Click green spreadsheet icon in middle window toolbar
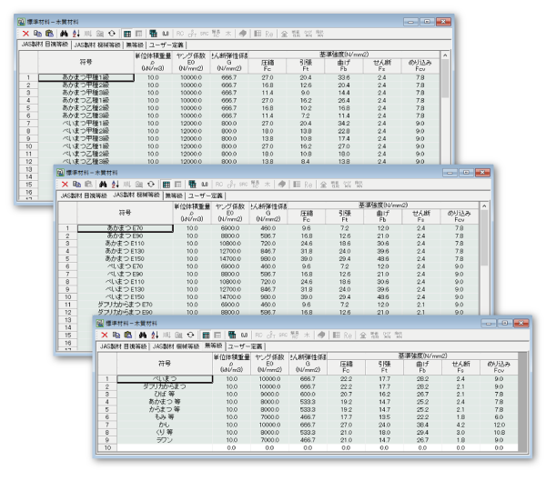This screenshot has width=546, height=491. tap(192, 184)
